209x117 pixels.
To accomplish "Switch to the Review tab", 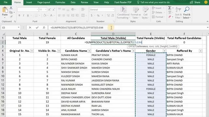I will click(84, 2).
